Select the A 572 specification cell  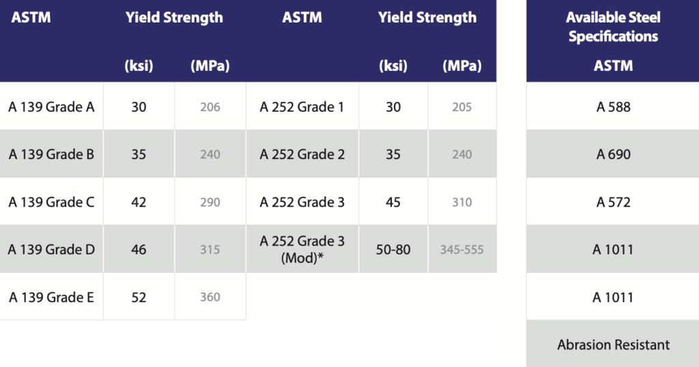click(x=613, y=202)
